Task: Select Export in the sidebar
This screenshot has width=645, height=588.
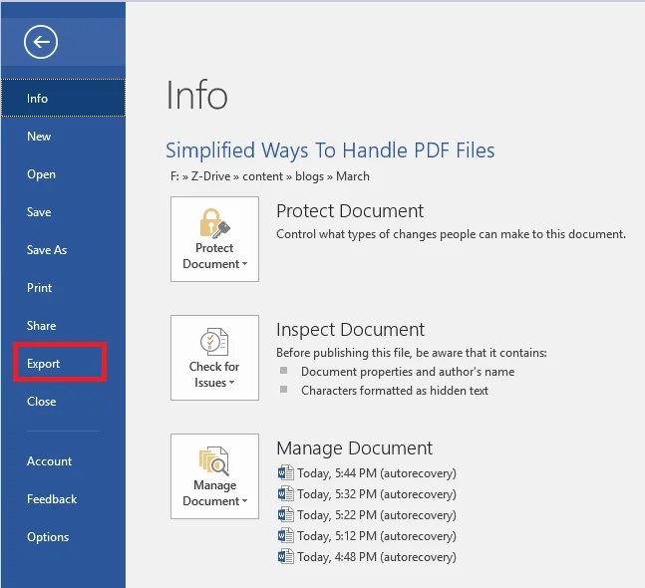Action: (x=44, y=364)
